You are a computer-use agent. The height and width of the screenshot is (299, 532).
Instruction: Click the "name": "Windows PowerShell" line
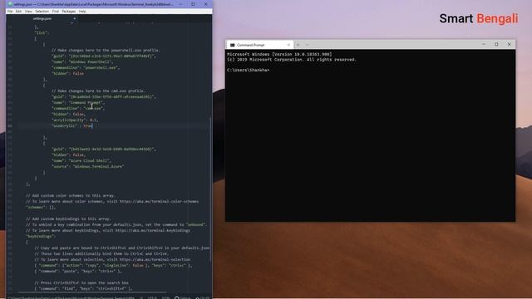coord(82,62)
